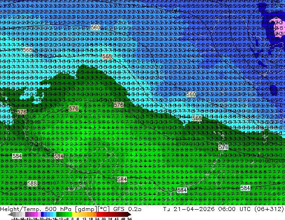
Task: Click the tan 576 label near map center
Action: coord(119,105)
